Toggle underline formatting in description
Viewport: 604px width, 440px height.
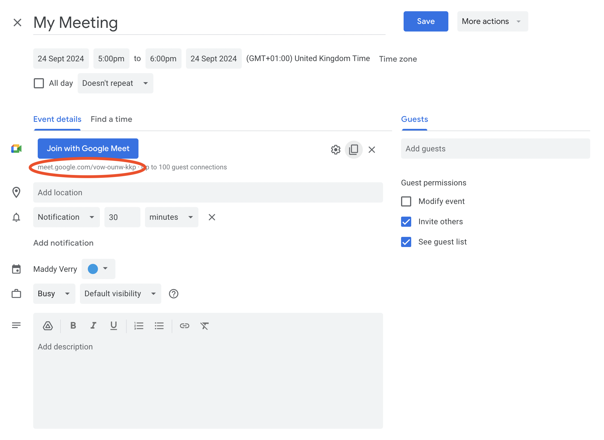114,326
